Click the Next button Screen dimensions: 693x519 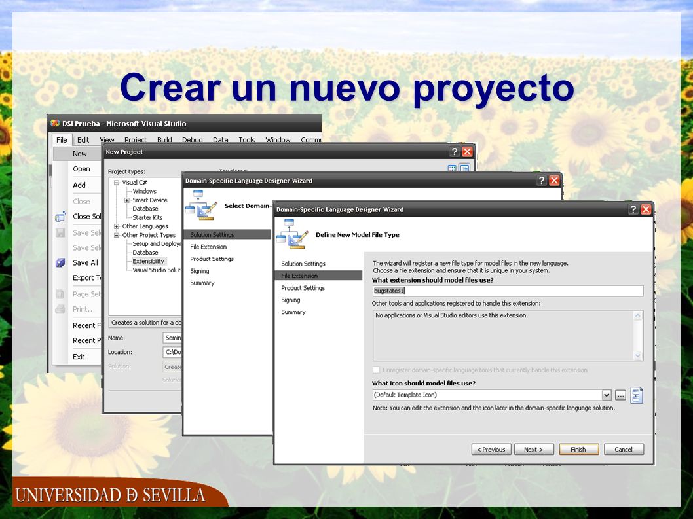[534, 449]
